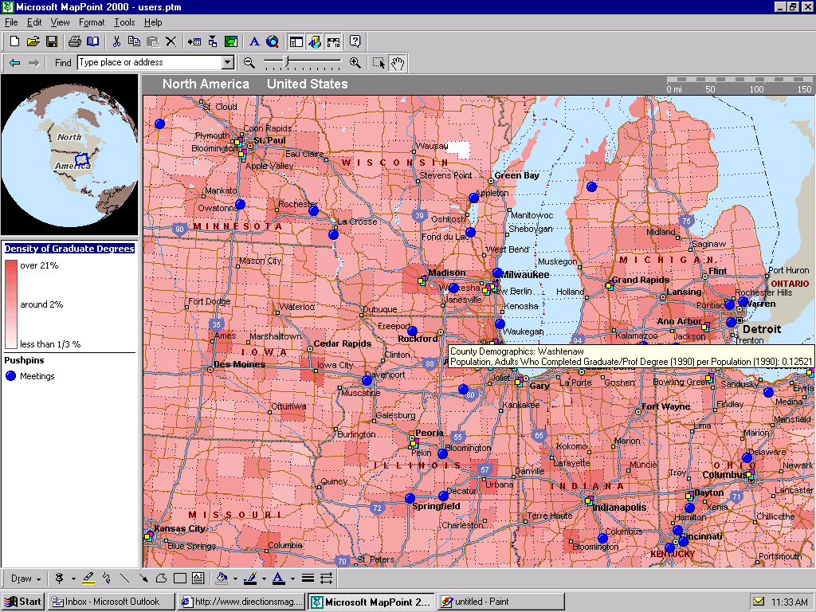Click the Print icon in toolbar
Screen dimensions: 816x612
click(x=74, y=41)
